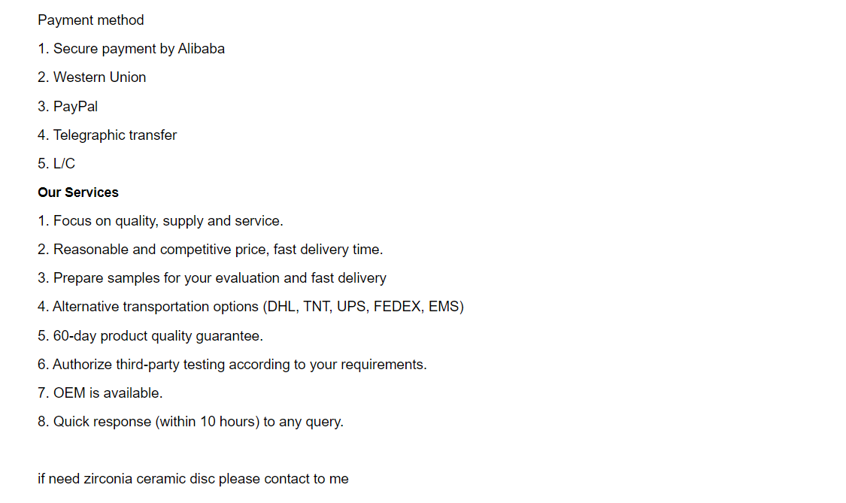Click the word "DHL" in transportation options
This screenshot has width=846, height=503.
pos(280,307)
